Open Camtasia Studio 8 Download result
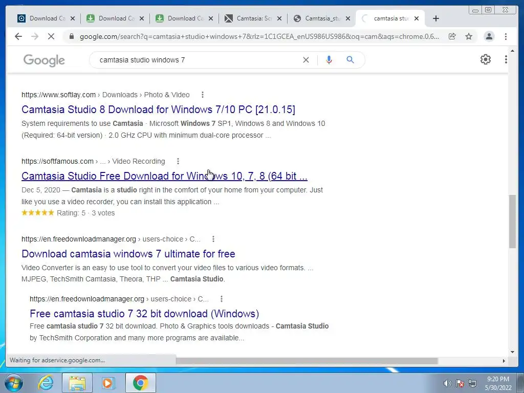The width and height of the screenshot is (524, 393). (159, 110)
